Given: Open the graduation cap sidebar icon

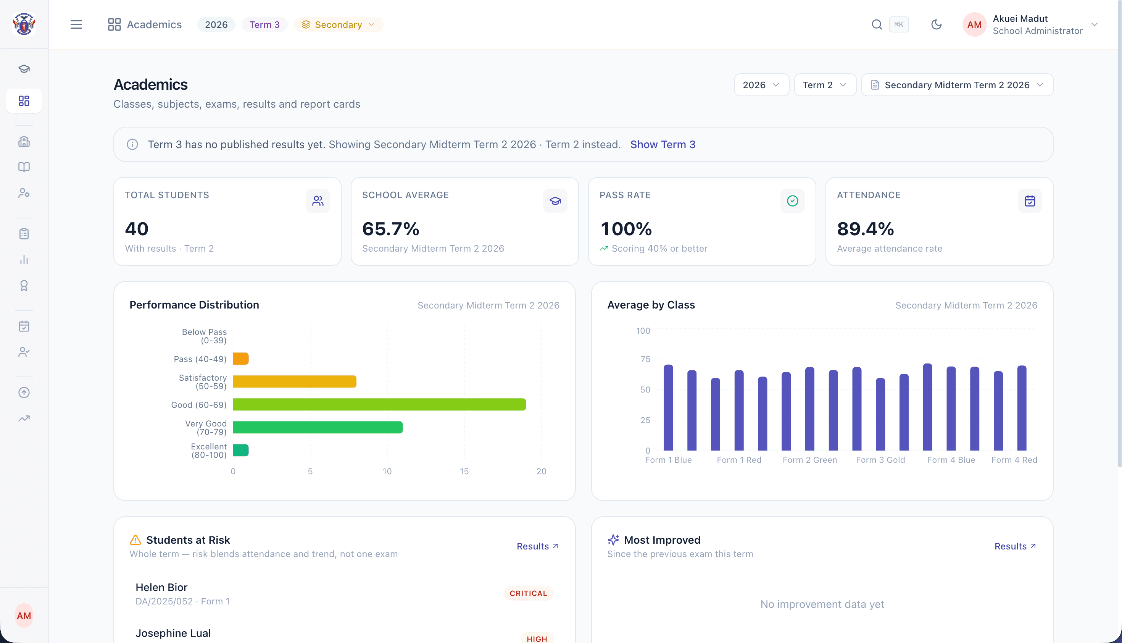Looking at the screenshot, I should pyautogui.click(x=24, y=69).
